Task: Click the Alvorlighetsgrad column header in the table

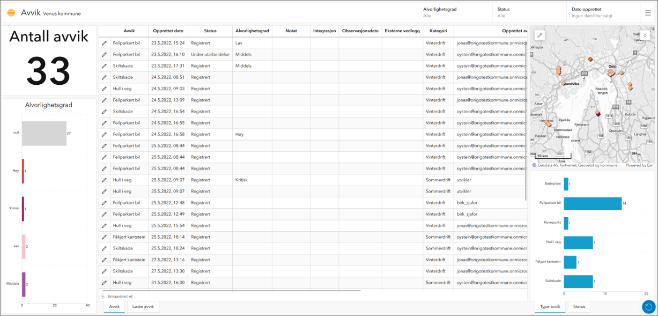Action: (x=252, y=31)
